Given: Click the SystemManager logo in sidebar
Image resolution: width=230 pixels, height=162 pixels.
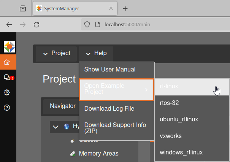Looking at the screenshot, I should point(10,47).
